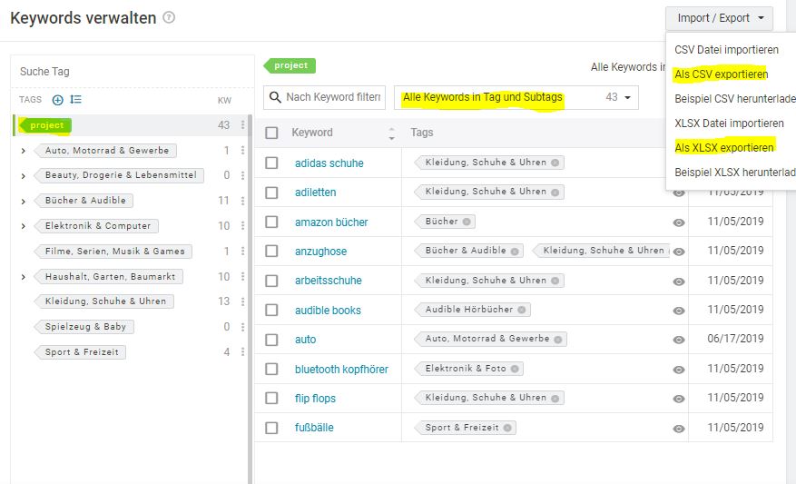Open Import / Export dropdown
This screenshot has width=796, height=484.
click(x=720, y=18)
